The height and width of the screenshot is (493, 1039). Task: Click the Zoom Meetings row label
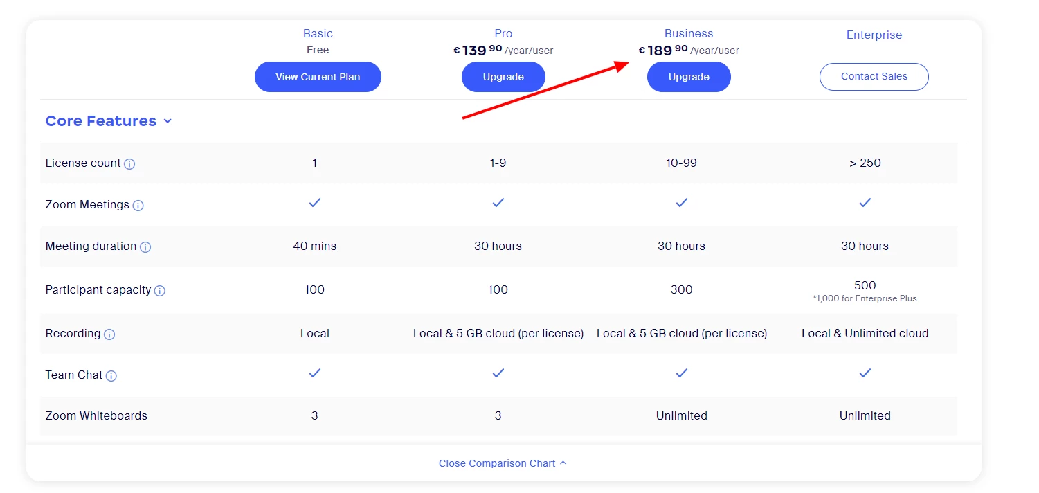coord(87,205)
